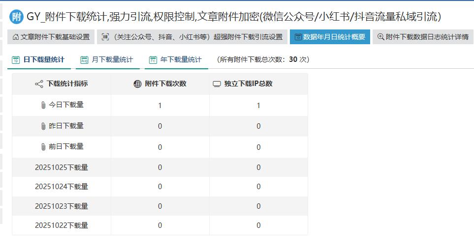Open the 月下载量统计 tab
474x251 pixels.
112,59
